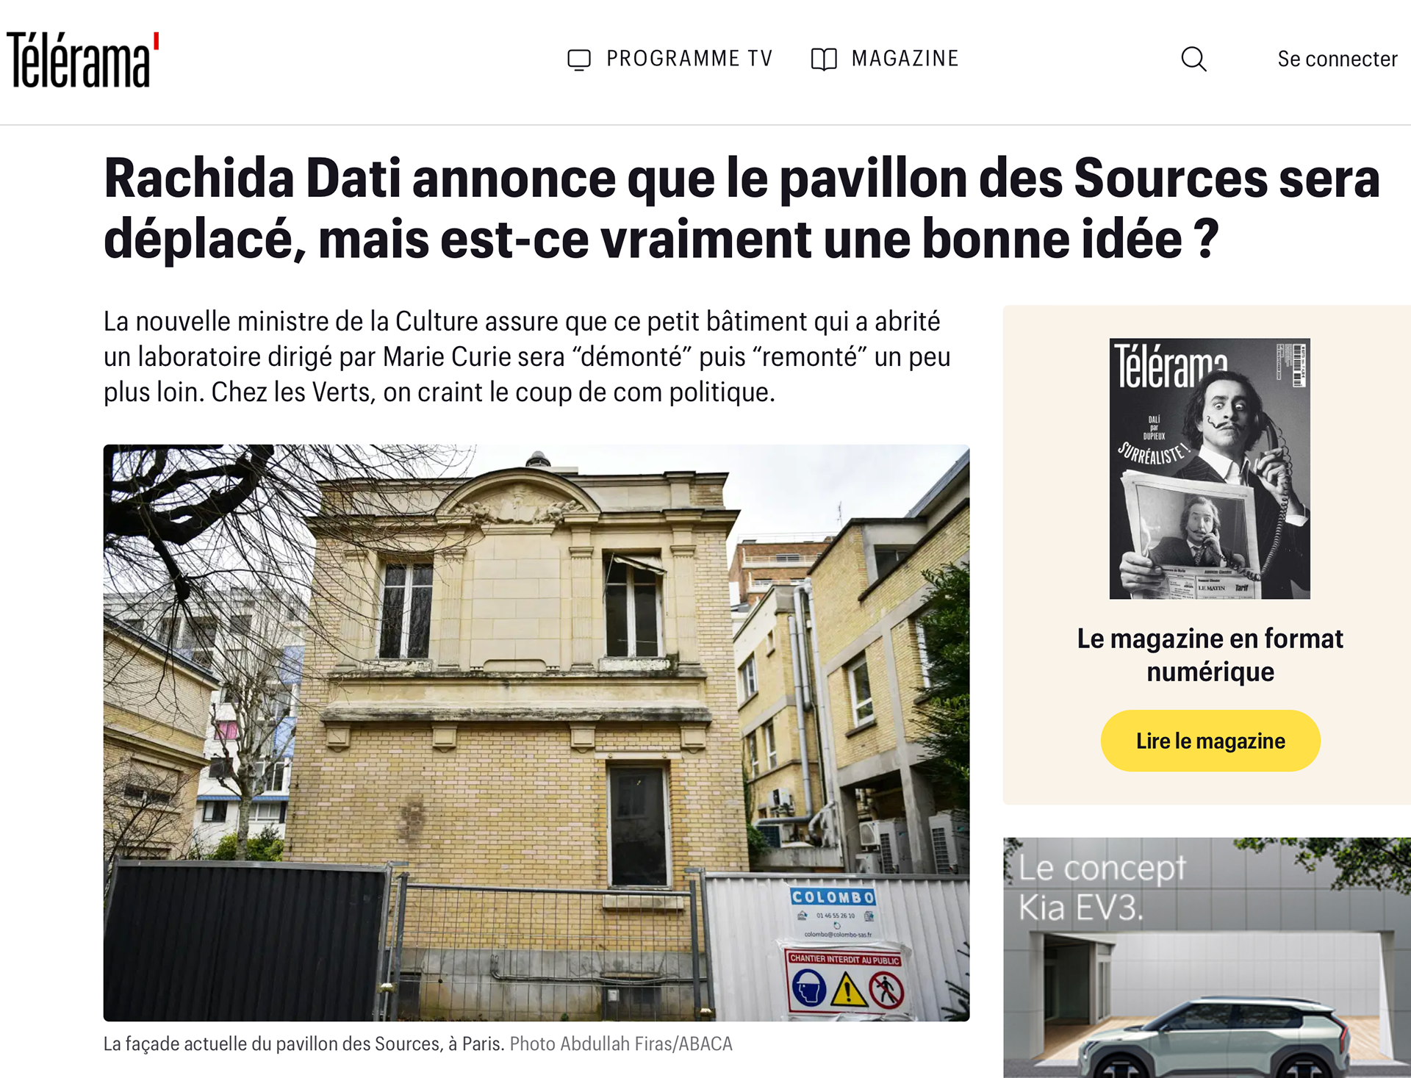Click the Lire le magazine button
The height and width of the screenshot is (1078, 1411).
point(1210,741)
